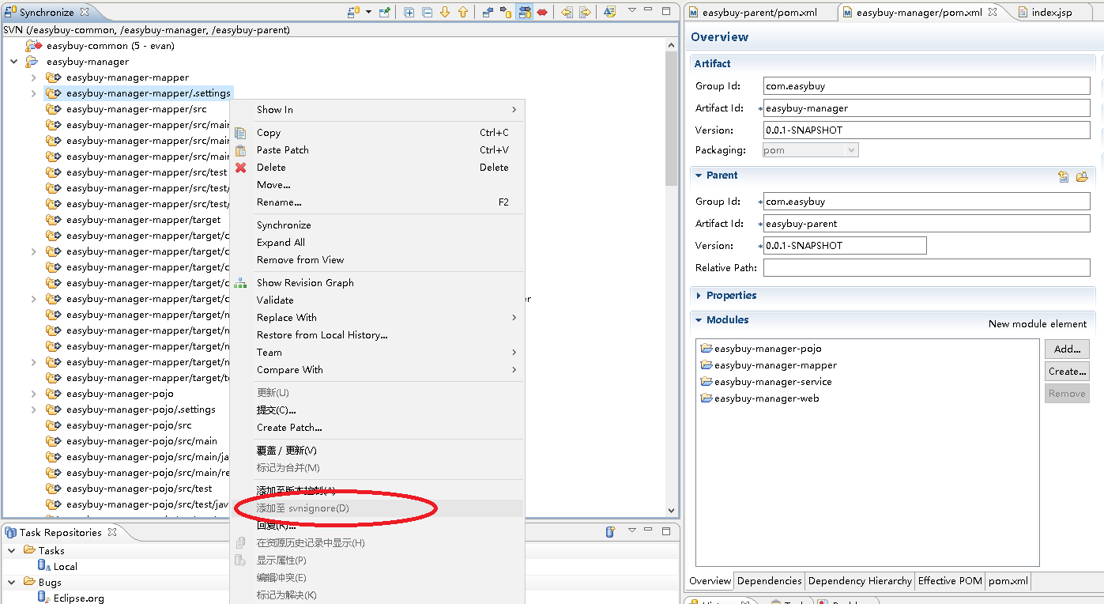Pin the current synchronization

click(385, 12)
